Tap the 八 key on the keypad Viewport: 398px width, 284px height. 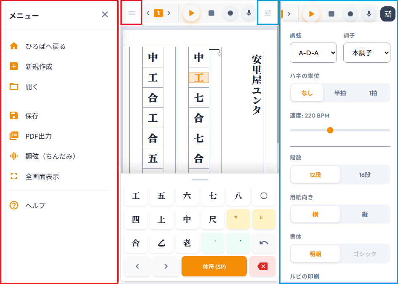(x=238, y=196)
